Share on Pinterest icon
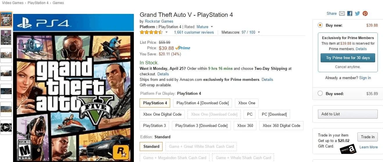Image resolution: width=383 pixels, height=162 pixels. (x=365, y=14)
